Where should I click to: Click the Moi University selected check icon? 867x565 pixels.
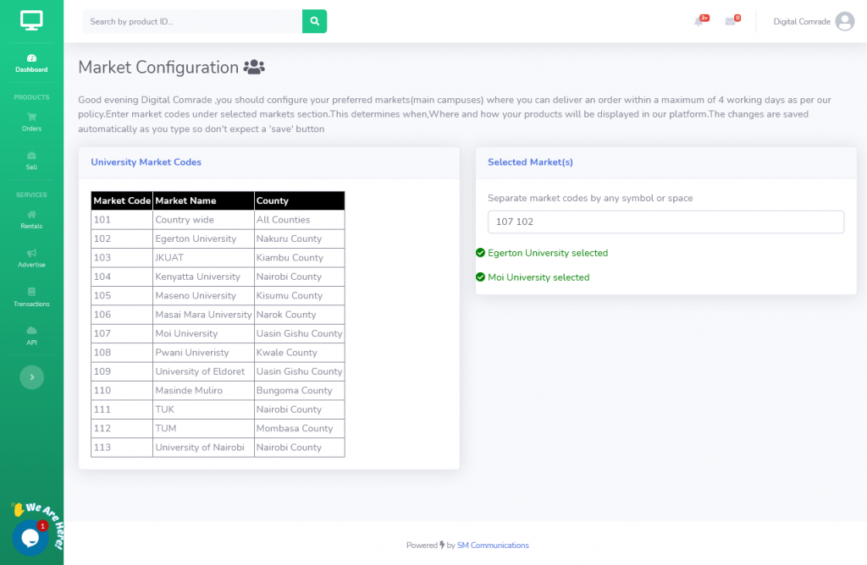tap(481, 277)
